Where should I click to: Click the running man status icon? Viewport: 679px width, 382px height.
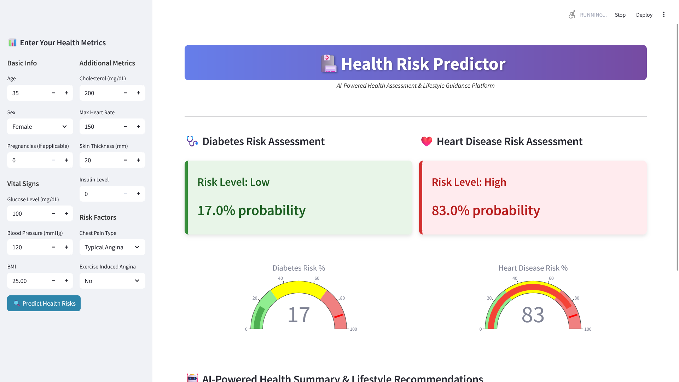coord(572,15)
